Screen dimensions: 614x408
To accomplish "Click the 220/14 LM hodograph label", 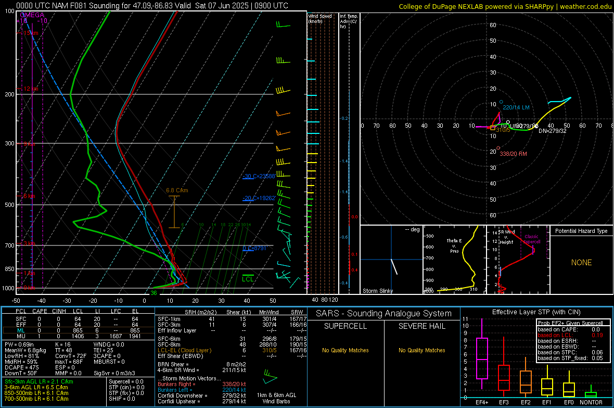I will click(516, 107).
